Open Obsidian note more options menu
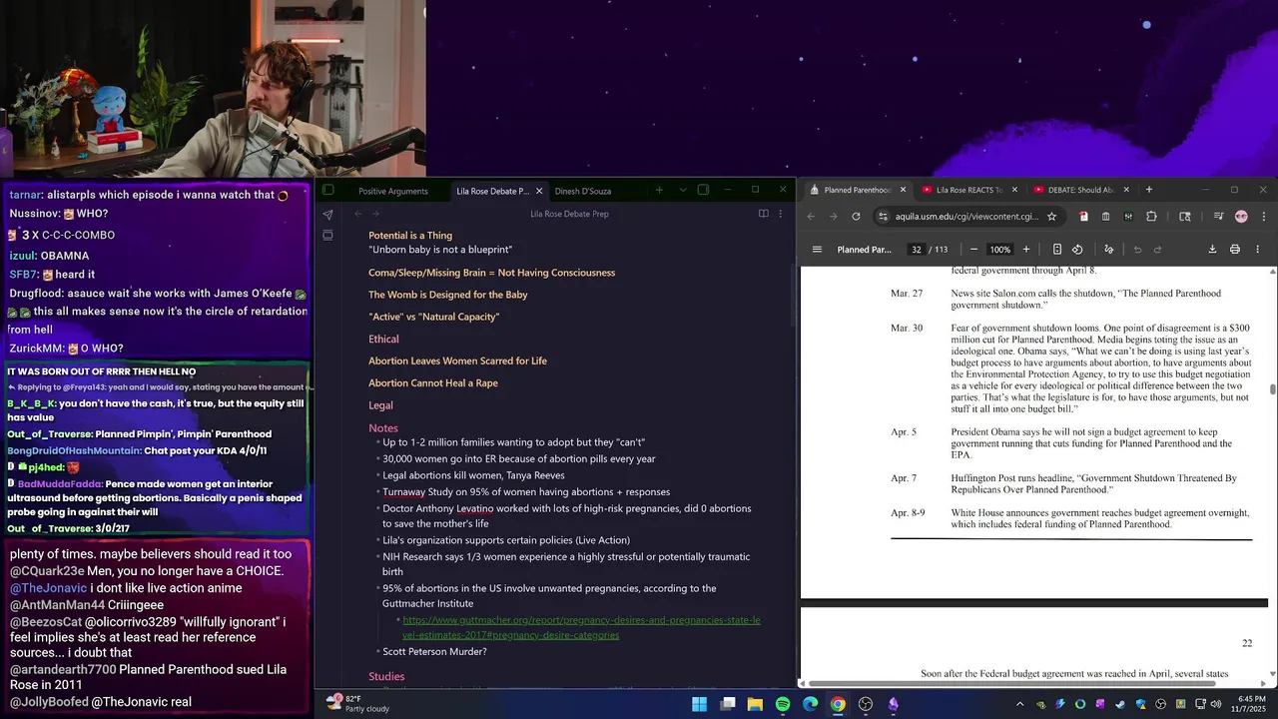The width and height of the screenshot is (1278, 719). 781,214
